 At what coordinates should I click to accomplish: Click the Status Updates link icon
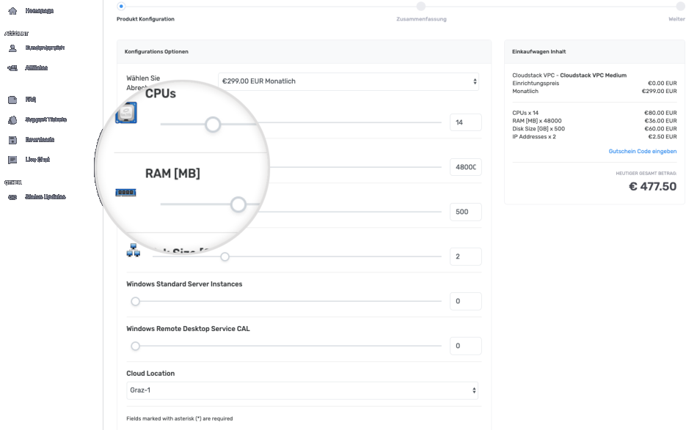point(12,197)
